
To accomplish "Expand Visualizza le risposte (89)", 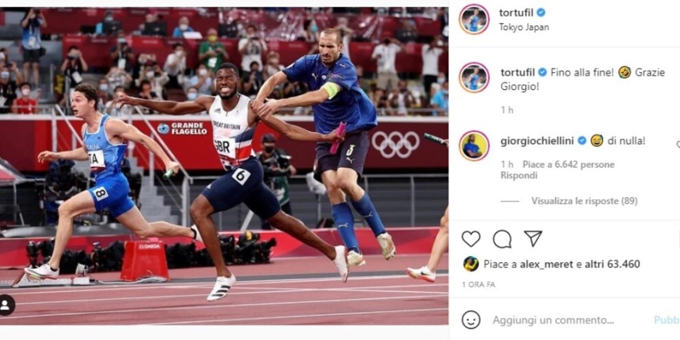I will coord(584,201).
